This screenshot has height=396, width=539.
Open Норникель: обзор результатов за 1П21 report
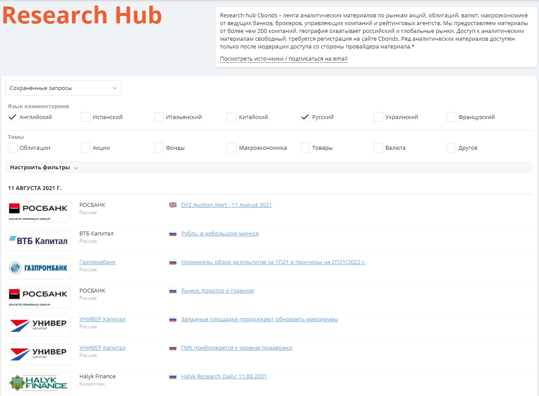273,262
